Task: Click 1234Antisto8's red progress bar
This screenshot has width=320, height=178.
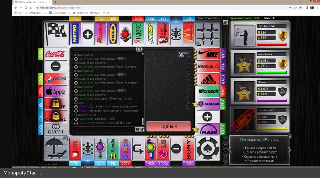Action: [272, 44]
